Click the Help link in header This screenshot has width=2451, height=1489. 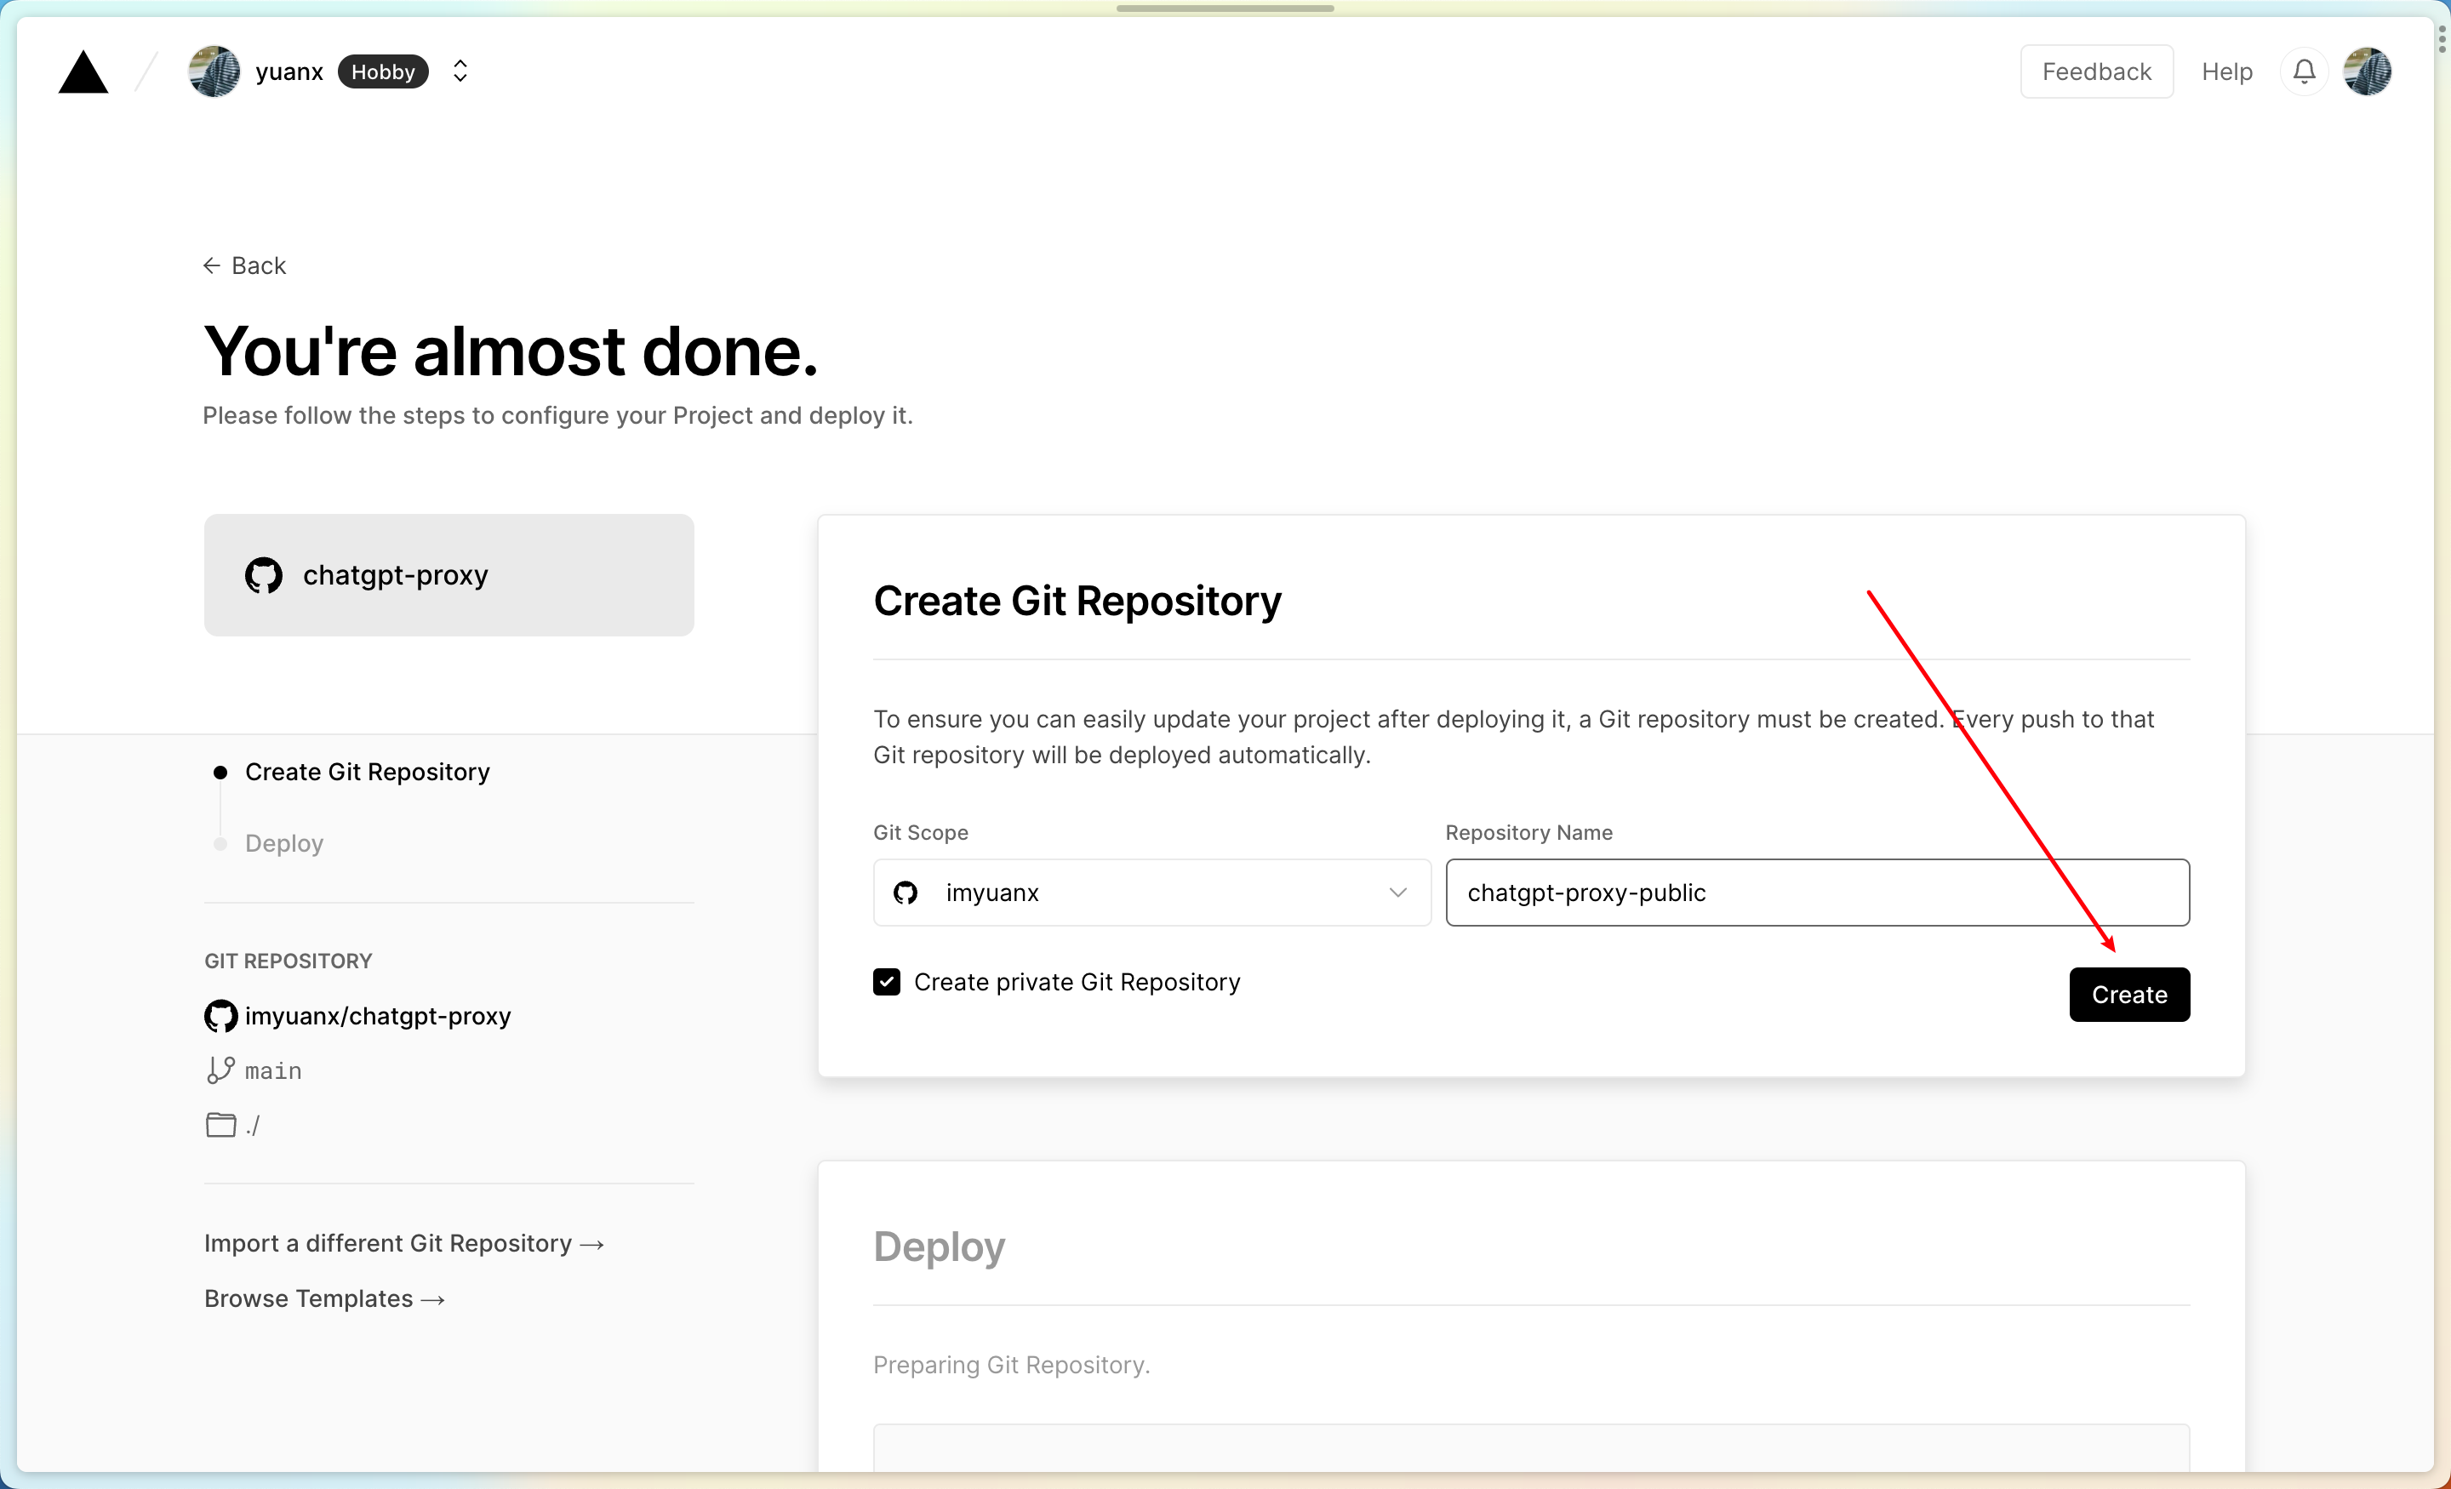coord(2226,71)
